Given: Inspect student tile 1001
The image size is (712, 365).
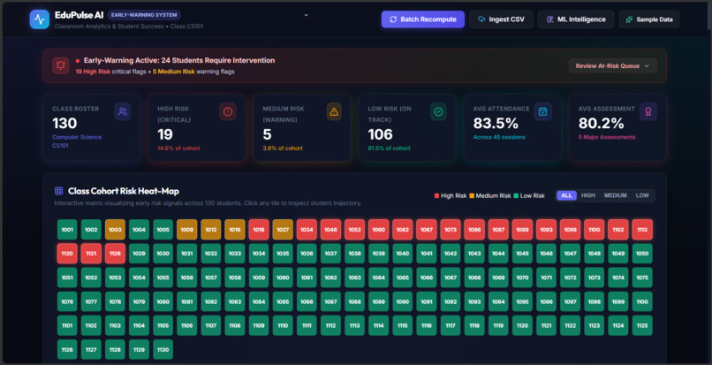Looking at the screenshot, I should [67, 230].
